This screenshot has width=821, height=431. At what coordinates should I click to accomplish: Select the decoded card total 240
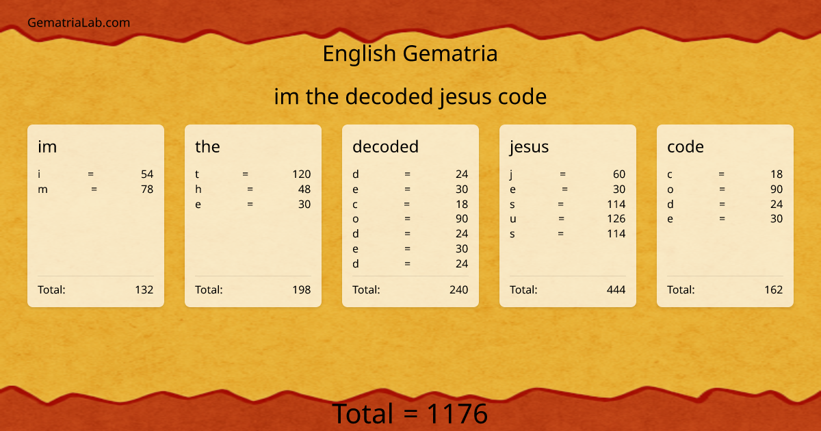click(459, 289)
